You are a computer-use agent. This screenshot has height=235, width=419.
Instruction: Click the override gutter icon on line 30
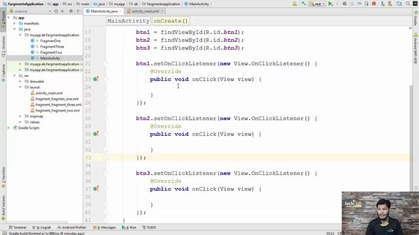tap(96, 134)
